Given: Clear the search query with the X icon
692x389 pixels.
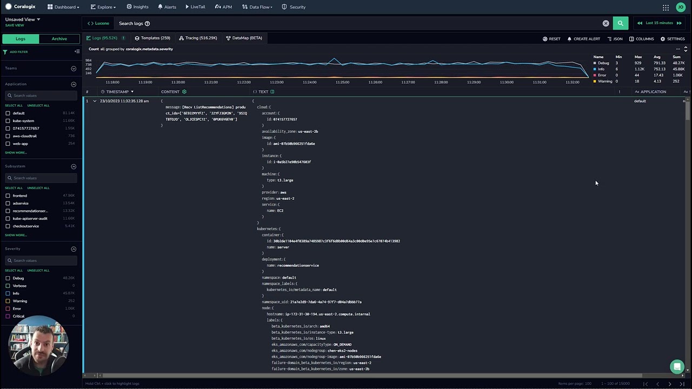Looking at the screenshot, I should pos(605,23).
